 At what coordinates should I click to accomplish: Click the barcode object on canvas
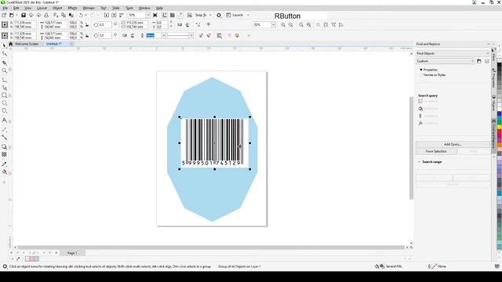coord(214,143)
